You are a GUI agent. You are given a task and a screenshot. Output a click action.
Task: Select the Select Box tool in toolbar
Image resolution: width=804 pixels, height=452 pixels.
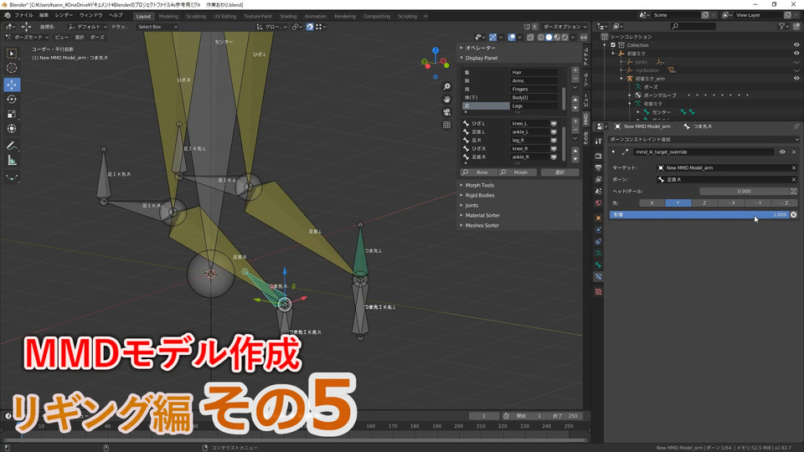point(12,54)
